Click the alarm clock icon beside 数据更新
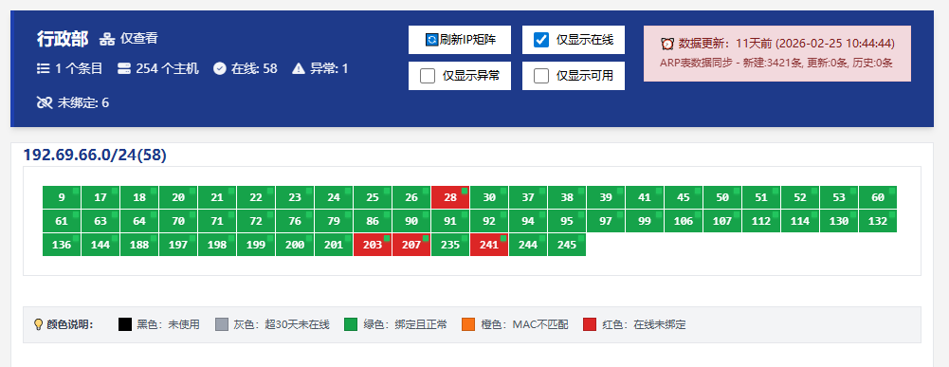The height and width of the screenshot is (367, 949). (667, 44)
